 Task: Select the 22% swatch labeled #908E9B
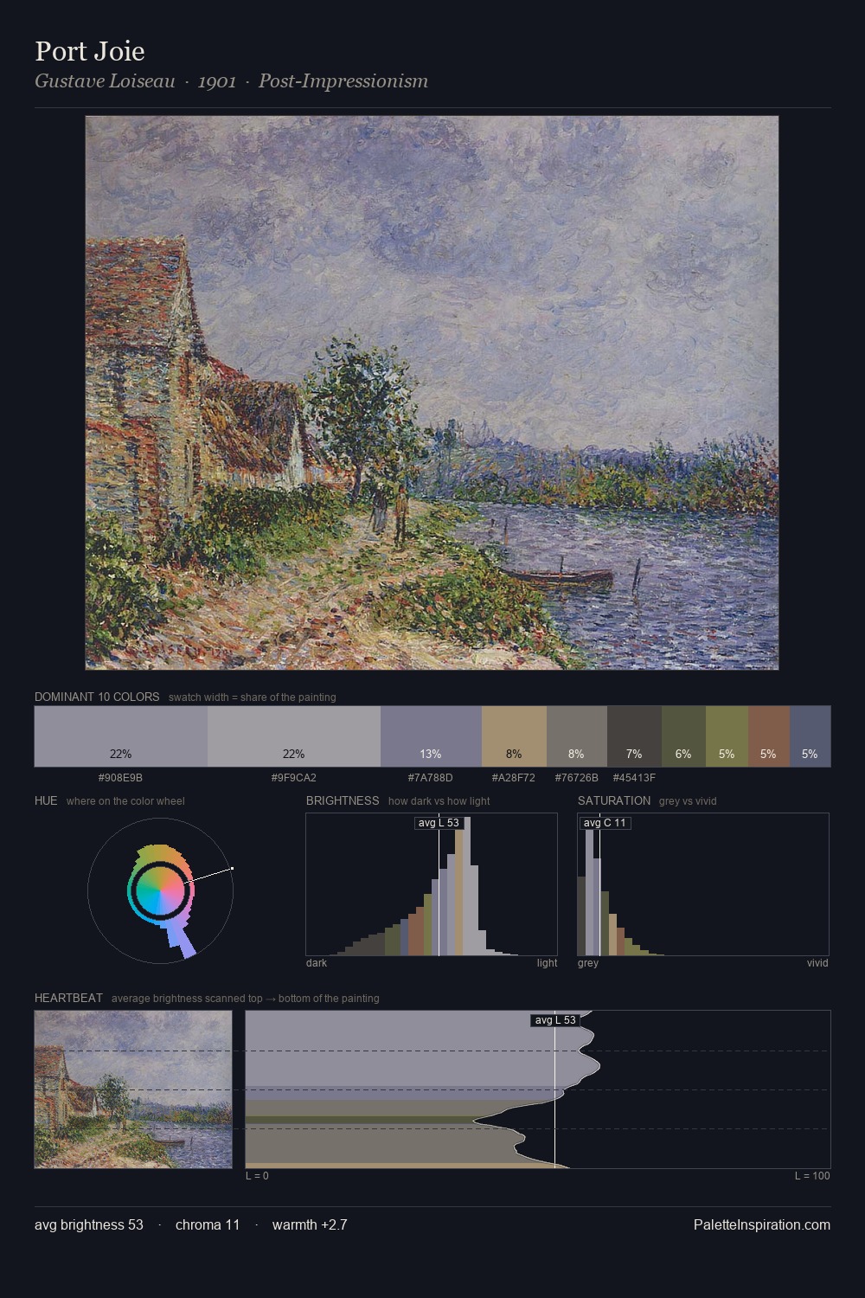[121, 736]
